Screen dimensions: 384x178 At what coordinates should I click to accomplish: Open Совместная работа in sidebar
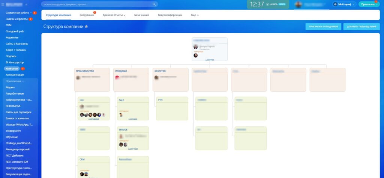(x=17, y=13)
